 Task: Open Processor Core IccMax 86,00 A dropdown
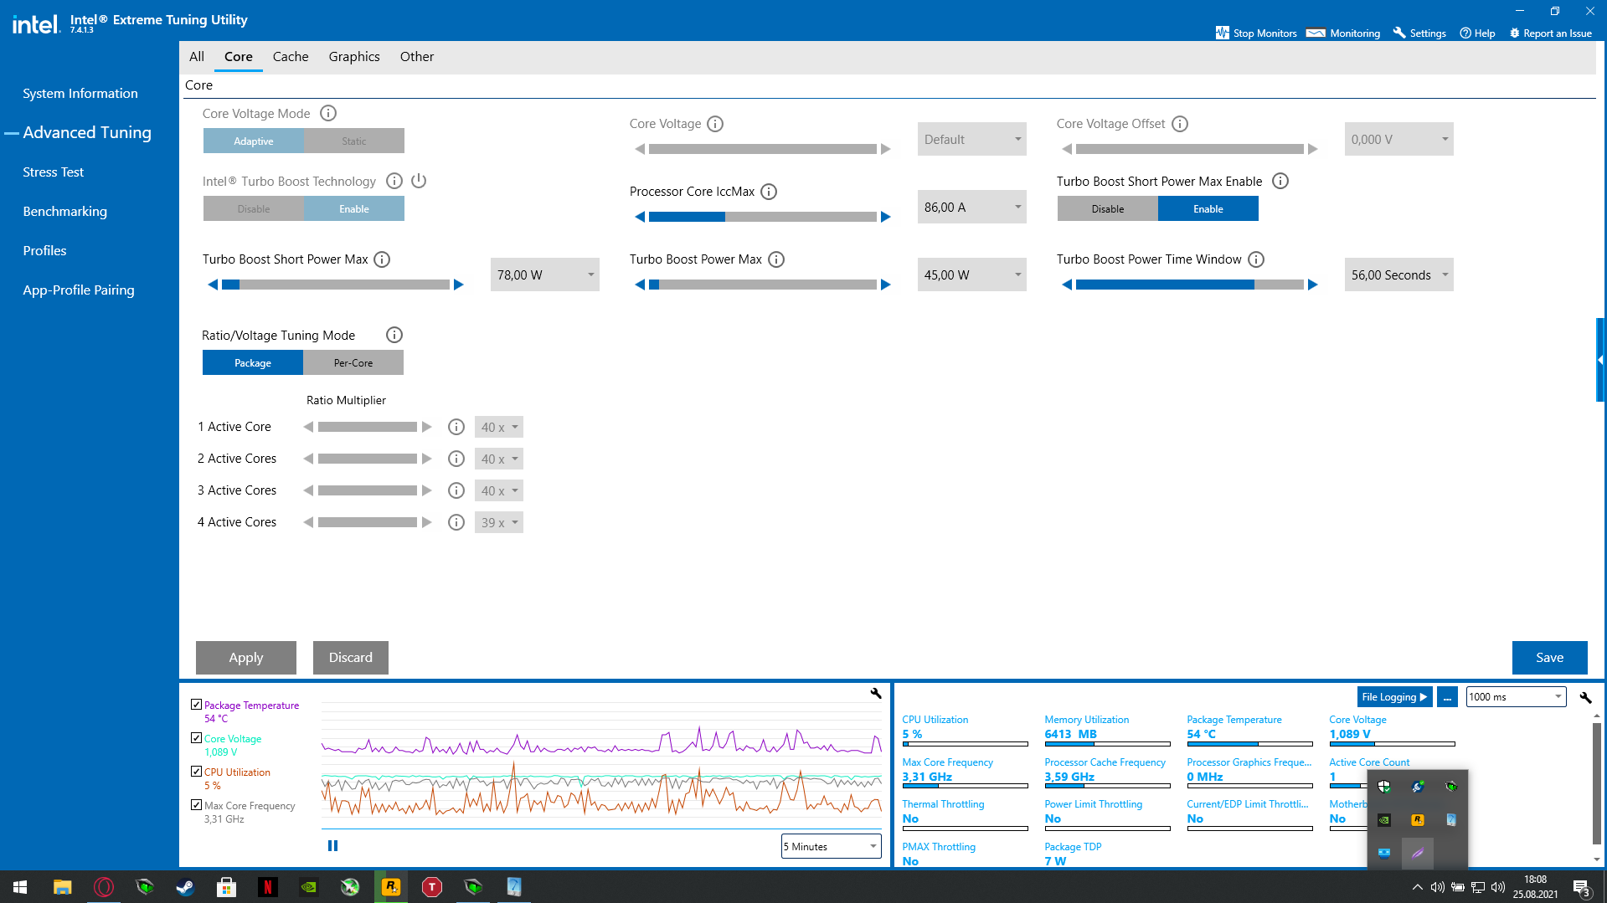972,207
